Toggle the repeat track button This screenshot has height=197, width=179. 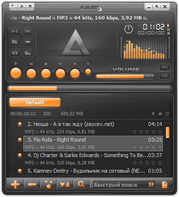click(15, 53)
